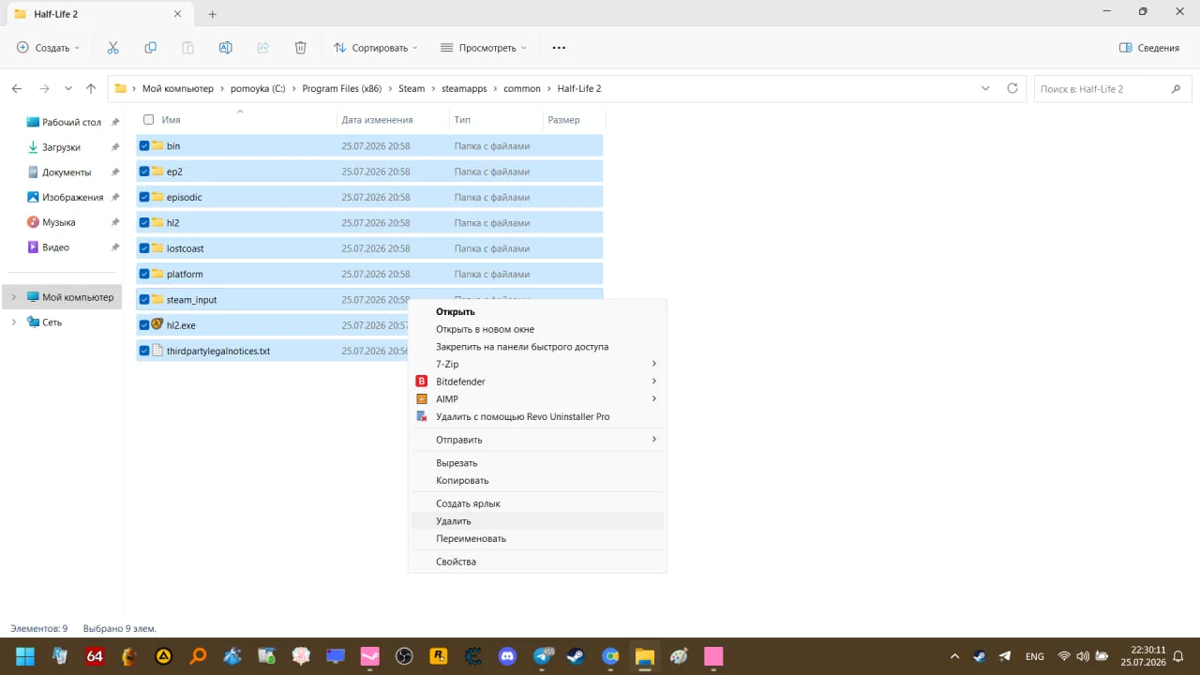Open the three-dots More options menu
1200x675 pixels.
point(559,48)
